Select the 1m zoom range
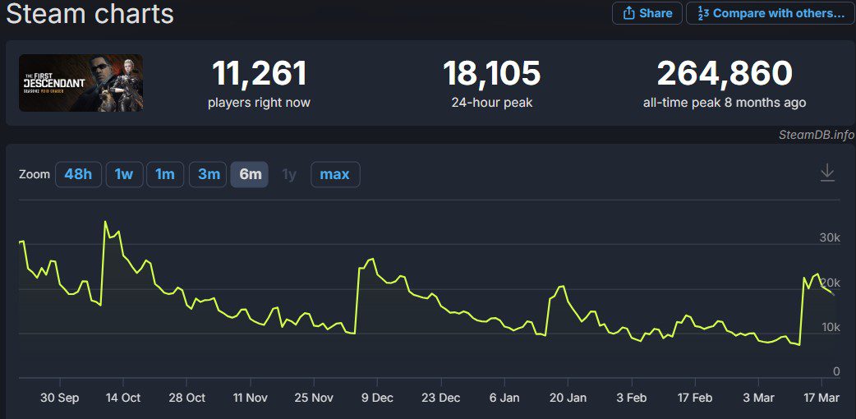This screenshot has height=419, width=856. click(x=165, y=174)
